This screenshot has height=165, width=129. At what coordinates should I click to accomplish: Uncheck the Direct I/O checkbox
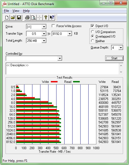[92, 26]
